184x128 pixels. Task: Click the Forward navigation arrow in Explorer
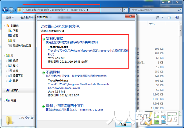[x=11, y=10]
